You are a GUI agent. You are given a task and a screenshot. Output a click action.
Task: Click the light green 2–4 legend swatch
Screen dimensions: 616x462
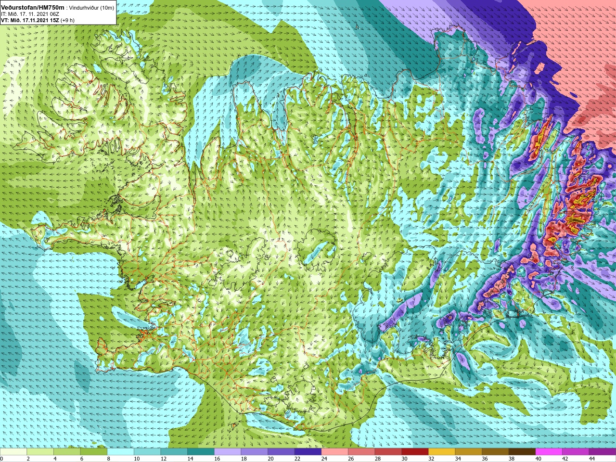point(40,451)
